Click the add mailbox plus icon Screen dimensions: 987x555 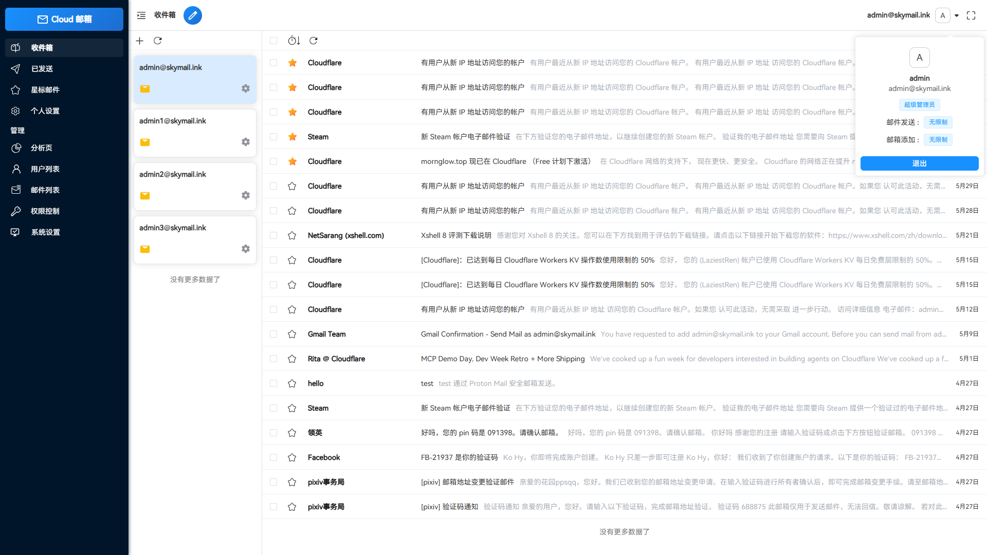pyautogui.click(x=139, y=41)
